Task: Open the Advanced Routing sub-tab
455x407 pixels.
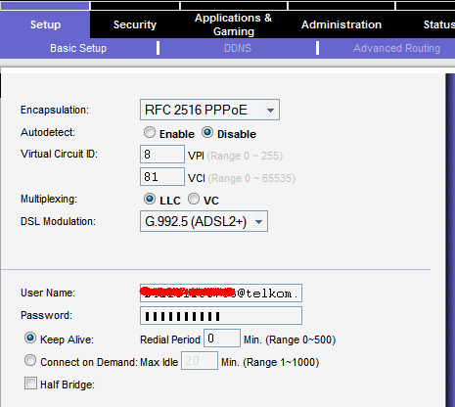Action: [x=396, y=48]
